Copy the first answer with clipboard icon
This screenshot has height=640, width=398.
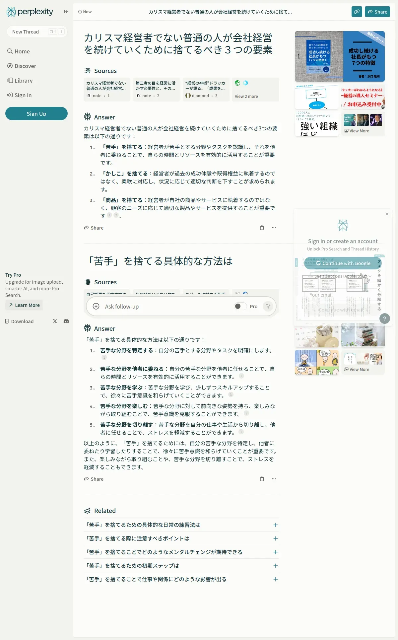262,228
